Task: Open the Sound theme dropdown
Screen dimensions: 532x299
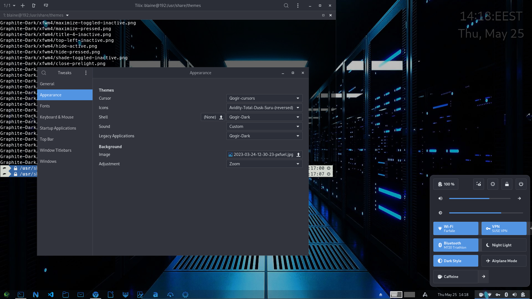Action: click(264, 126)
